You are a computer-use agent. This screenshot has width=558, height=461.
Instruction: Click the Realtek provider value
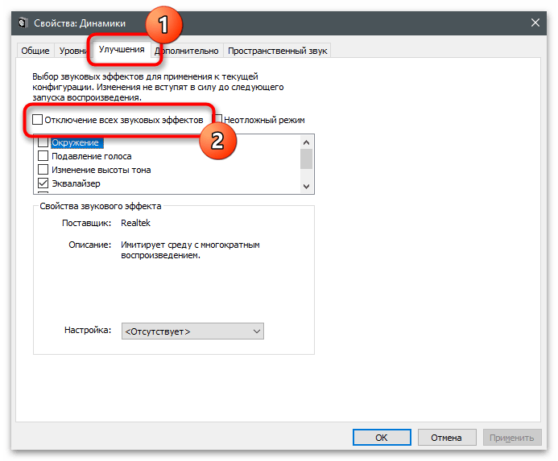click(135, 223)
